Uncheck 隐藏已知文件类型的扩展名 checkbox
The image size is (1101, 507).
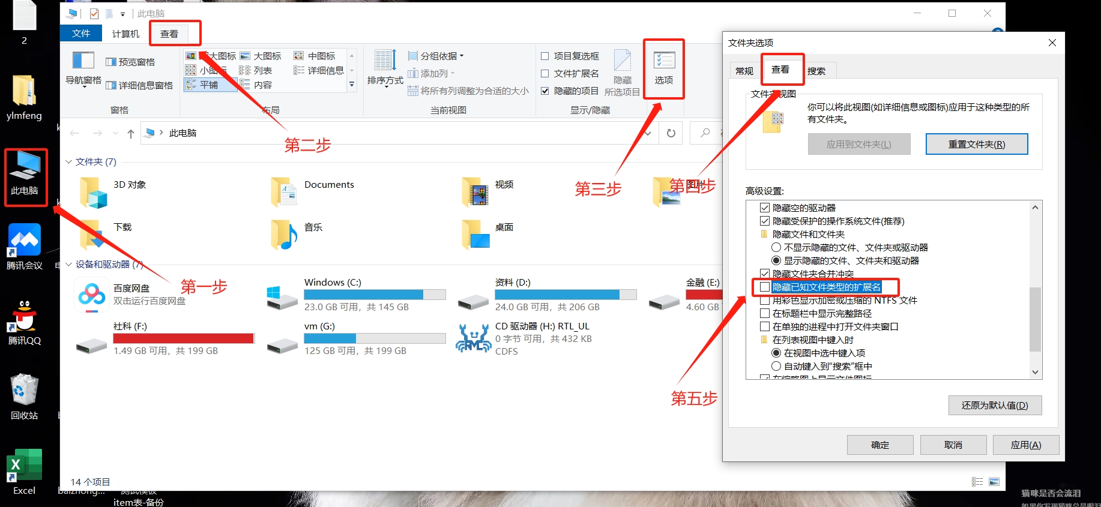click(764, 287)
